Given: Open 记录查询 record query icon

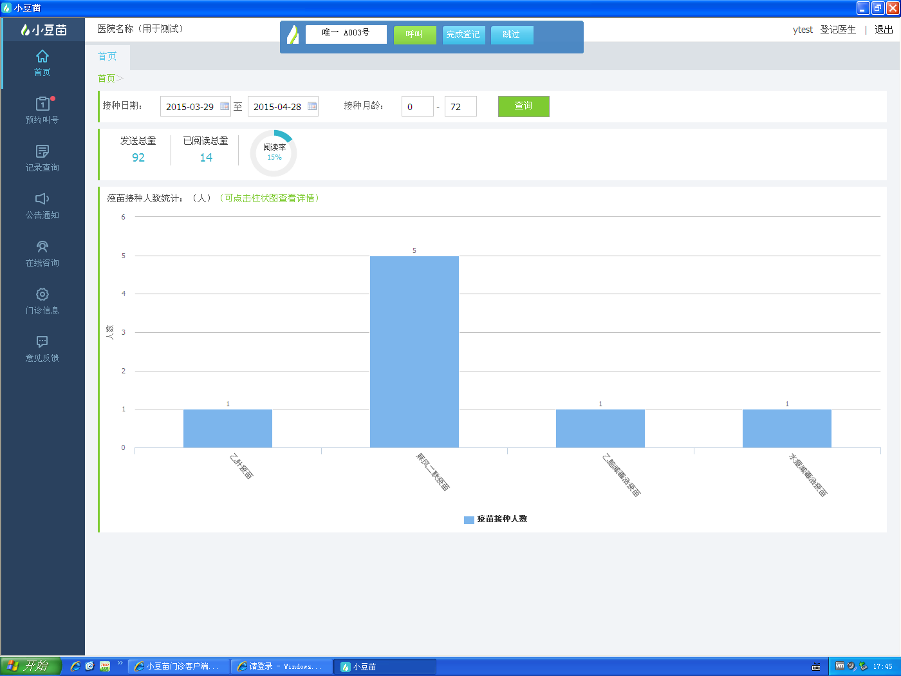Looking at the screenshot, I should (42, 151).
